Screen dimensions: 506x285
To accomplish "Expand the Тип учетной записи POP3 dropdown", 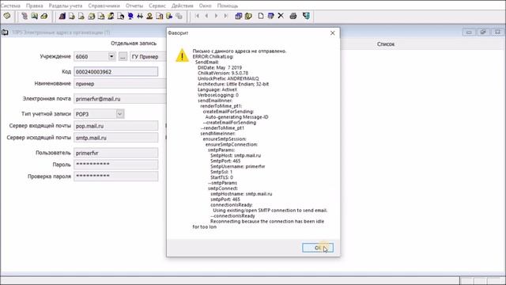I will point(119,114).
